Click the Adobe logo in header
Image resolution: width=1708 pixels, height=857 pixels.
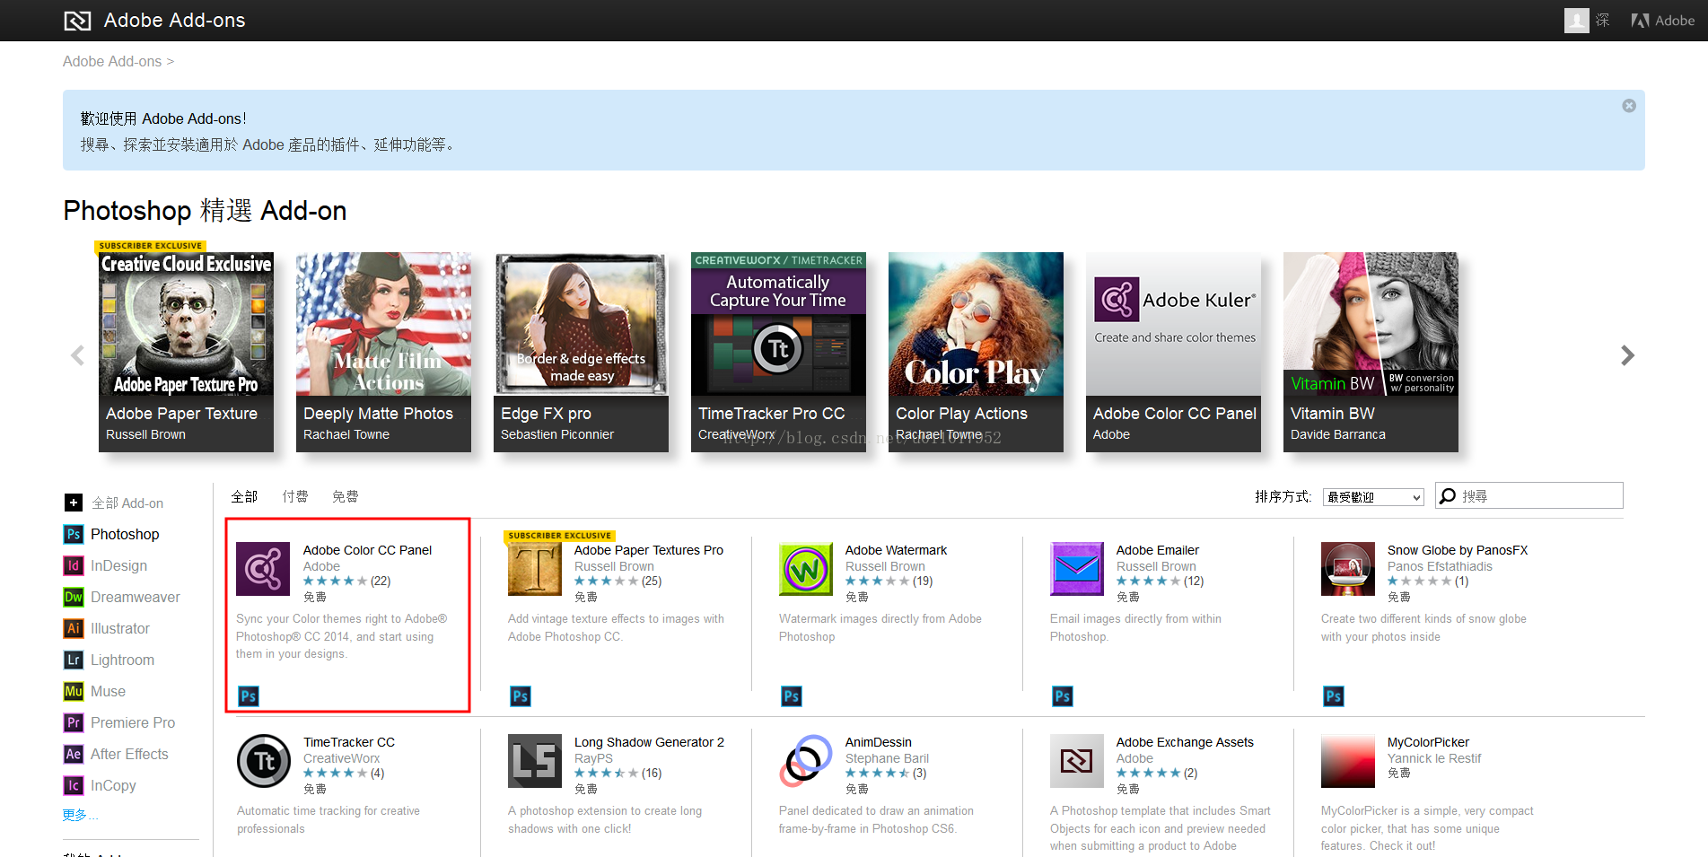click(1662, 21)
